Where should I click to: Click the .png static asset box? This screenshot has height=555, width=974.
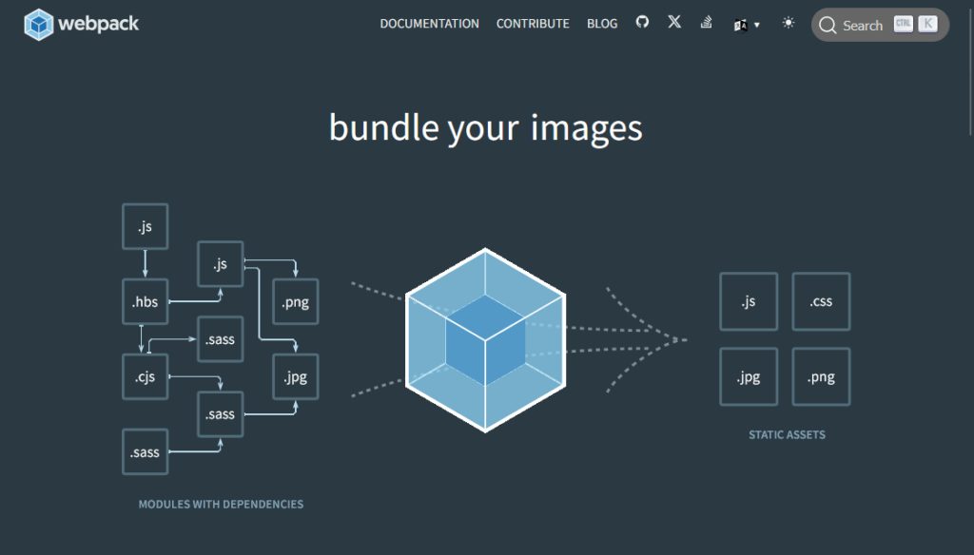821,377
